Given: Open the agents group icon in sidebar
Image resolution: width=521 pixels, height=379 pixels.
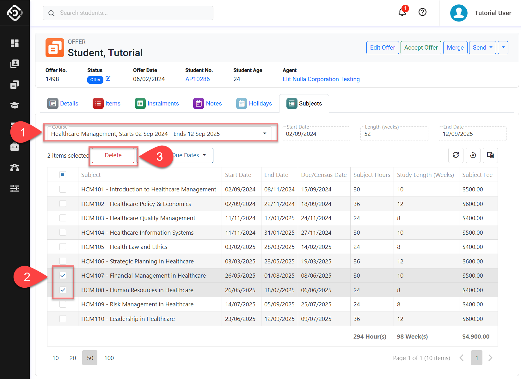Looking at the screenshot, I should coord(15,168).
